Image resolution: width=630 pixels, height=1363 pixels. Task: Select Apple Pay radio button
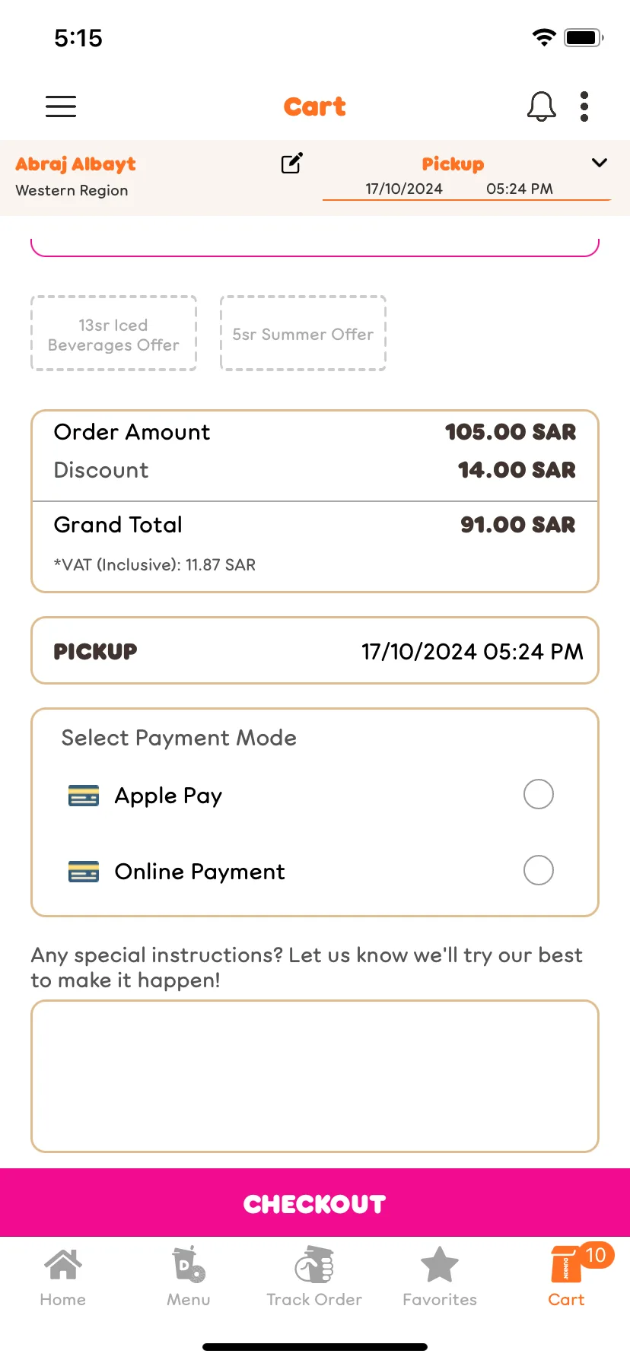539,794
